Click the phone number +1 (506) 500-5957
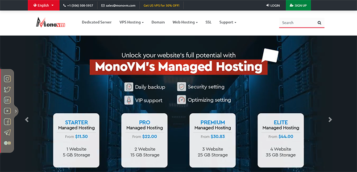This screenshot has width=357, height=172. [x=78, y=5]
